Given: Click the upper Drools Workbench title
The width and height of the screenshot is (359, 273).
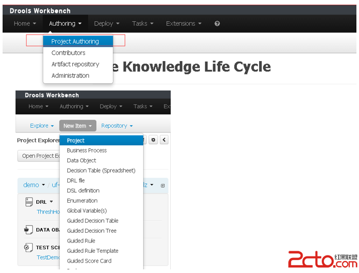Looking at the screenshot, I should pos(40,11).
